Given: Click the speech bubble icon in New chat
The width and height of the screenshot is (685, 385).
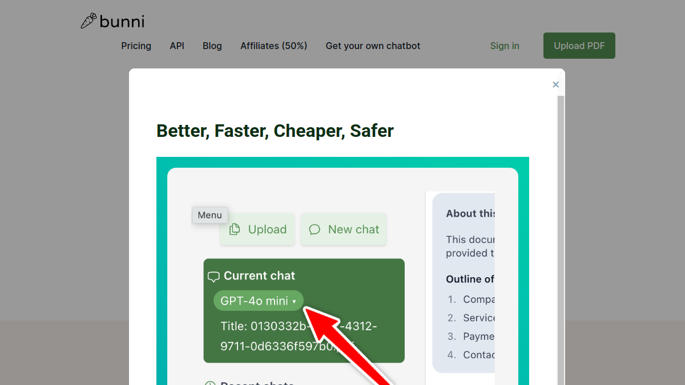Looking at the screenshot, I should coord(315,229).
